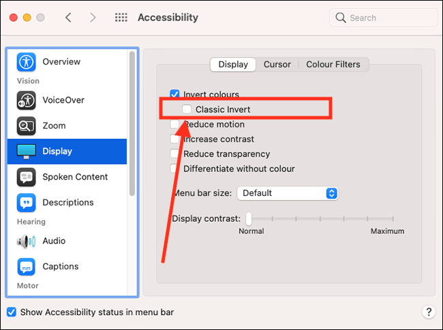
Task: Select the Display monitor icon
Action: tap(26, 151)
